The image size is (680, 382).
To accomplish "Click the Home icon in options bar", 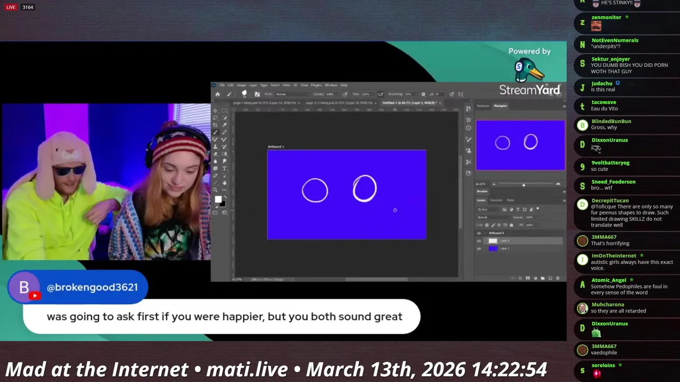I will tap(218, 94).
